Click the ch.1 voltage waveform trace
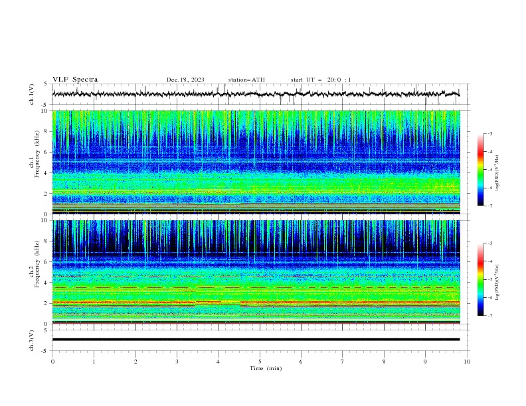Viewport: 526px width, 406px height. 256,94
